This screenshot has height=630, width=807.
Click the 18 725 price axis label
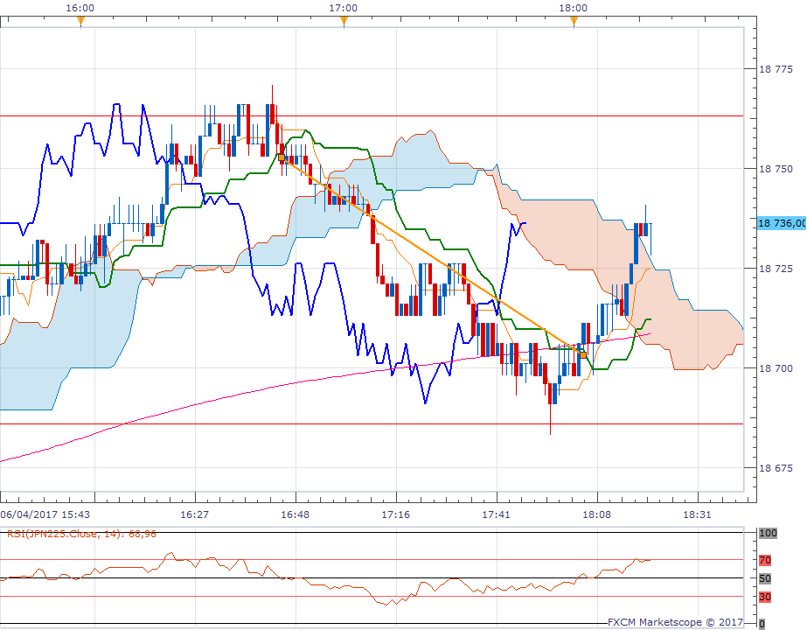(776, 269)
